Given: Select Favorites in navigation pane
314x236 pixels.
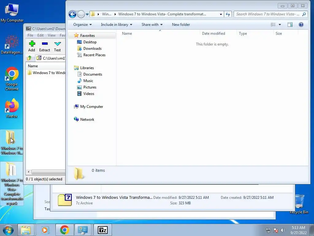Looking at the screenshot, I should (x=87, y=36).
